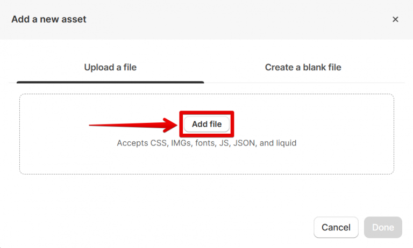Close the Add a new asset dialog

(x=395, y=19)
